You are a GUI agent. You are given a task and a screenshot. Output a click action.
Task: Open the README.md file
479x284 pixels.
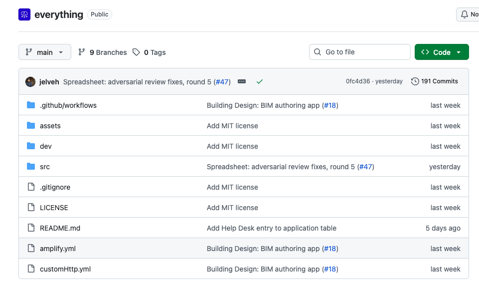[x=60, y=228]
